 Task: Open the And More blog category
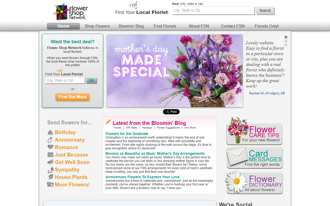190,128
